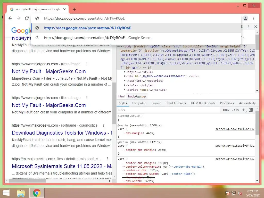Go back with the browser Back arrow
The height and width of the screenshot is (198, 264).
pyautogui.click(x=10, y=18)
